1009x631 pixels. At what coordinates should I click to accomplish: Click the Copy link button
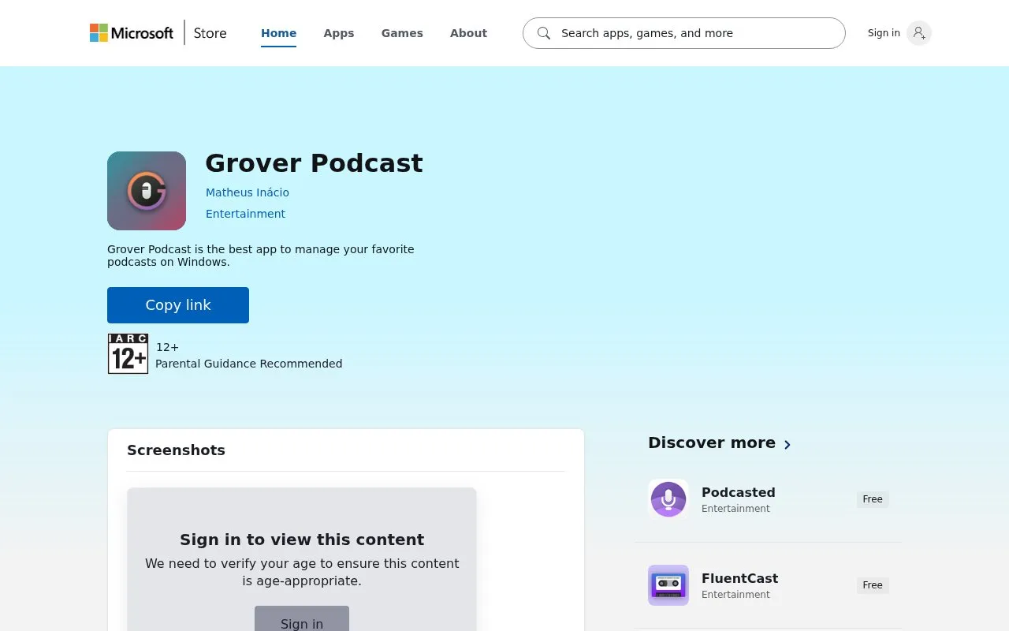(178, 305)
